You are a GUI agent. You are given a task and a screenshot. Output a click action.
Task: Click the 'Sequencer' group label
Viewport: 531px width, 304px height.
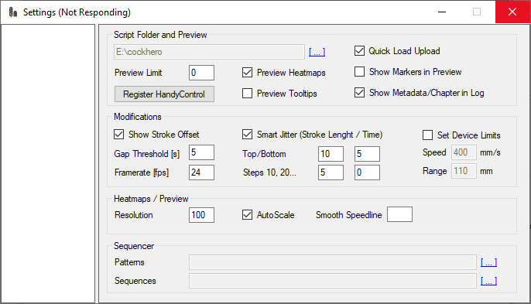point(134,246)
